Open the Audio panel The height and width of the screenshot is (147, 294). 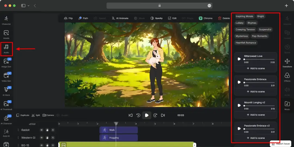(x=6, y=49)
